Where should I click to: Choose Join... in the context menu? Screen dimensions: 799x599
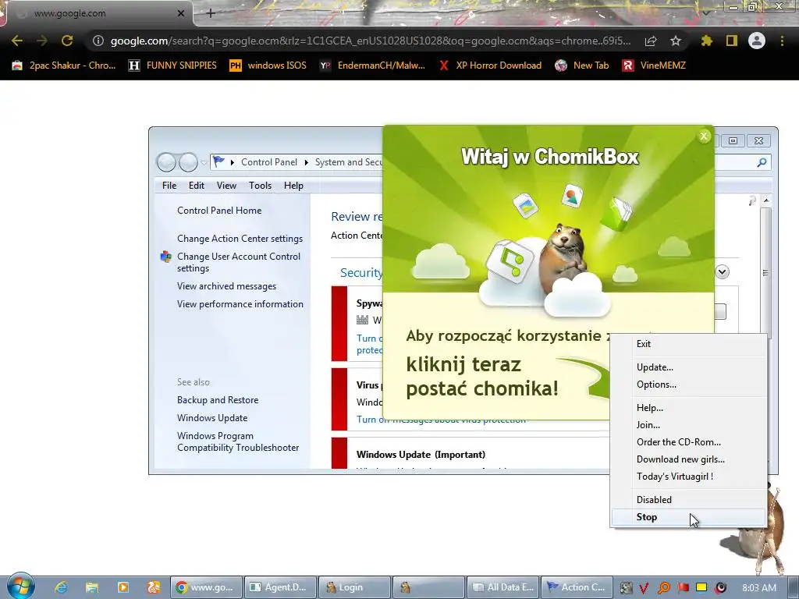point(688,425)
